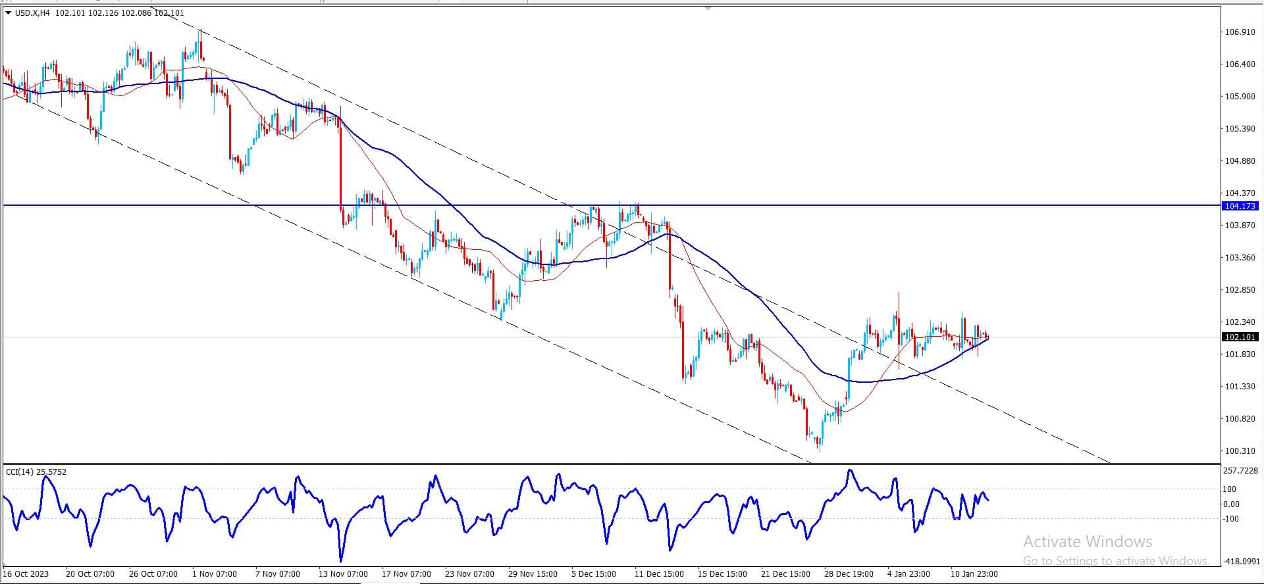Click the grey chart shift triangle marker

[x=708, y=9]
